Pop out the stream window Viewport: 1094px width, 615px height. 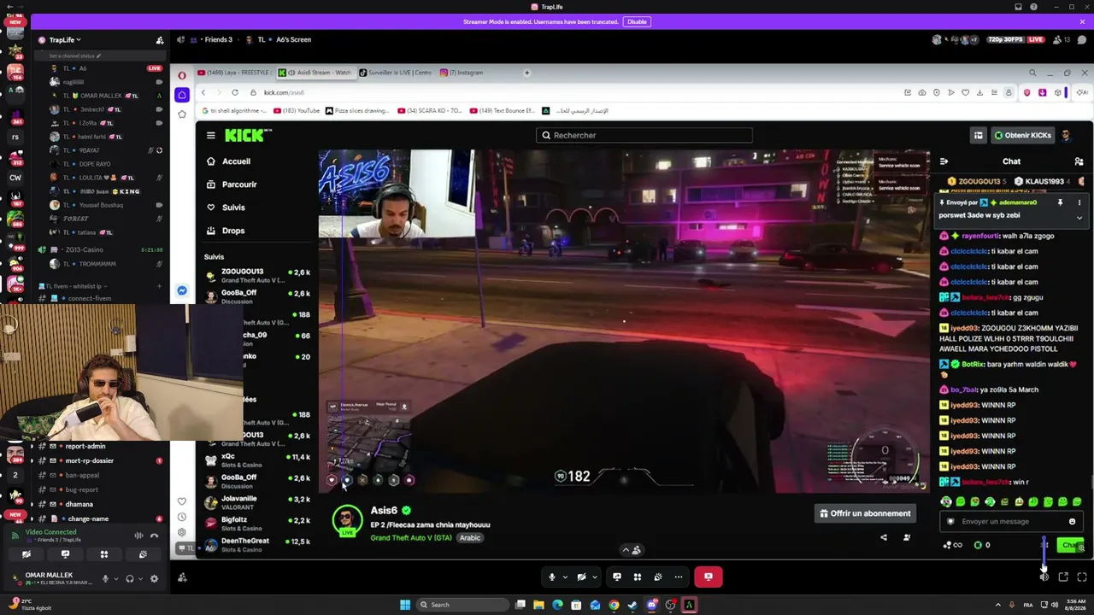[1063, 577]
